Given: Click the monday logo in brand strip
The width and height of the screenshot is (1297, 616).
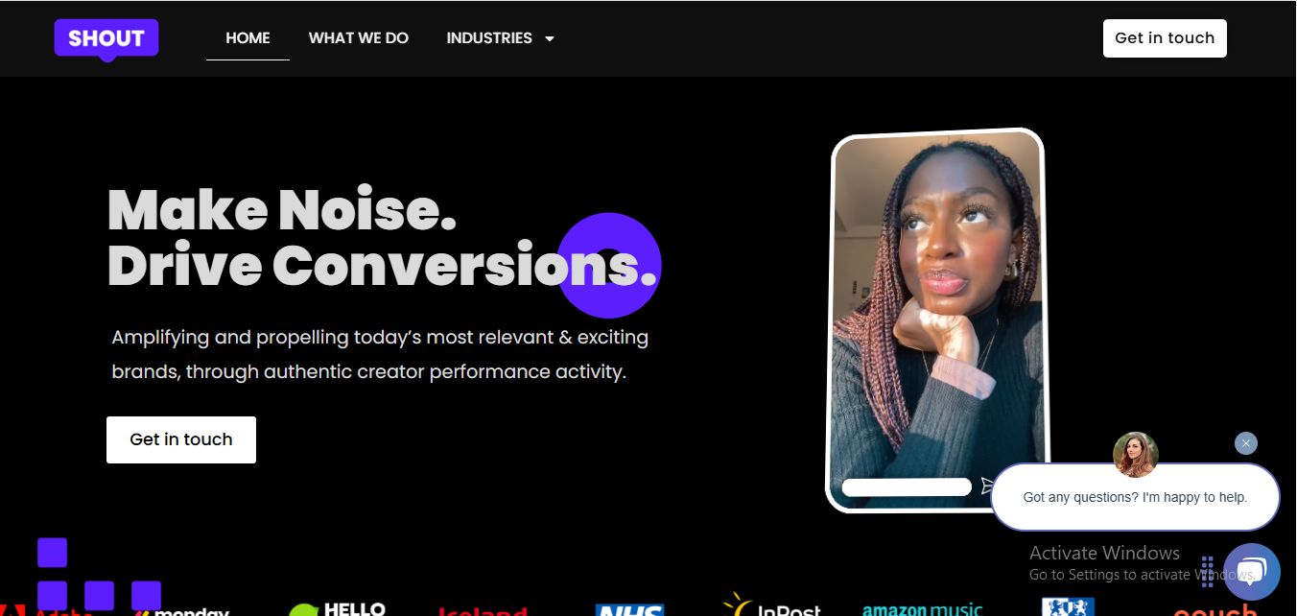Looking at the screenshot, I should (x=182, y=611).
